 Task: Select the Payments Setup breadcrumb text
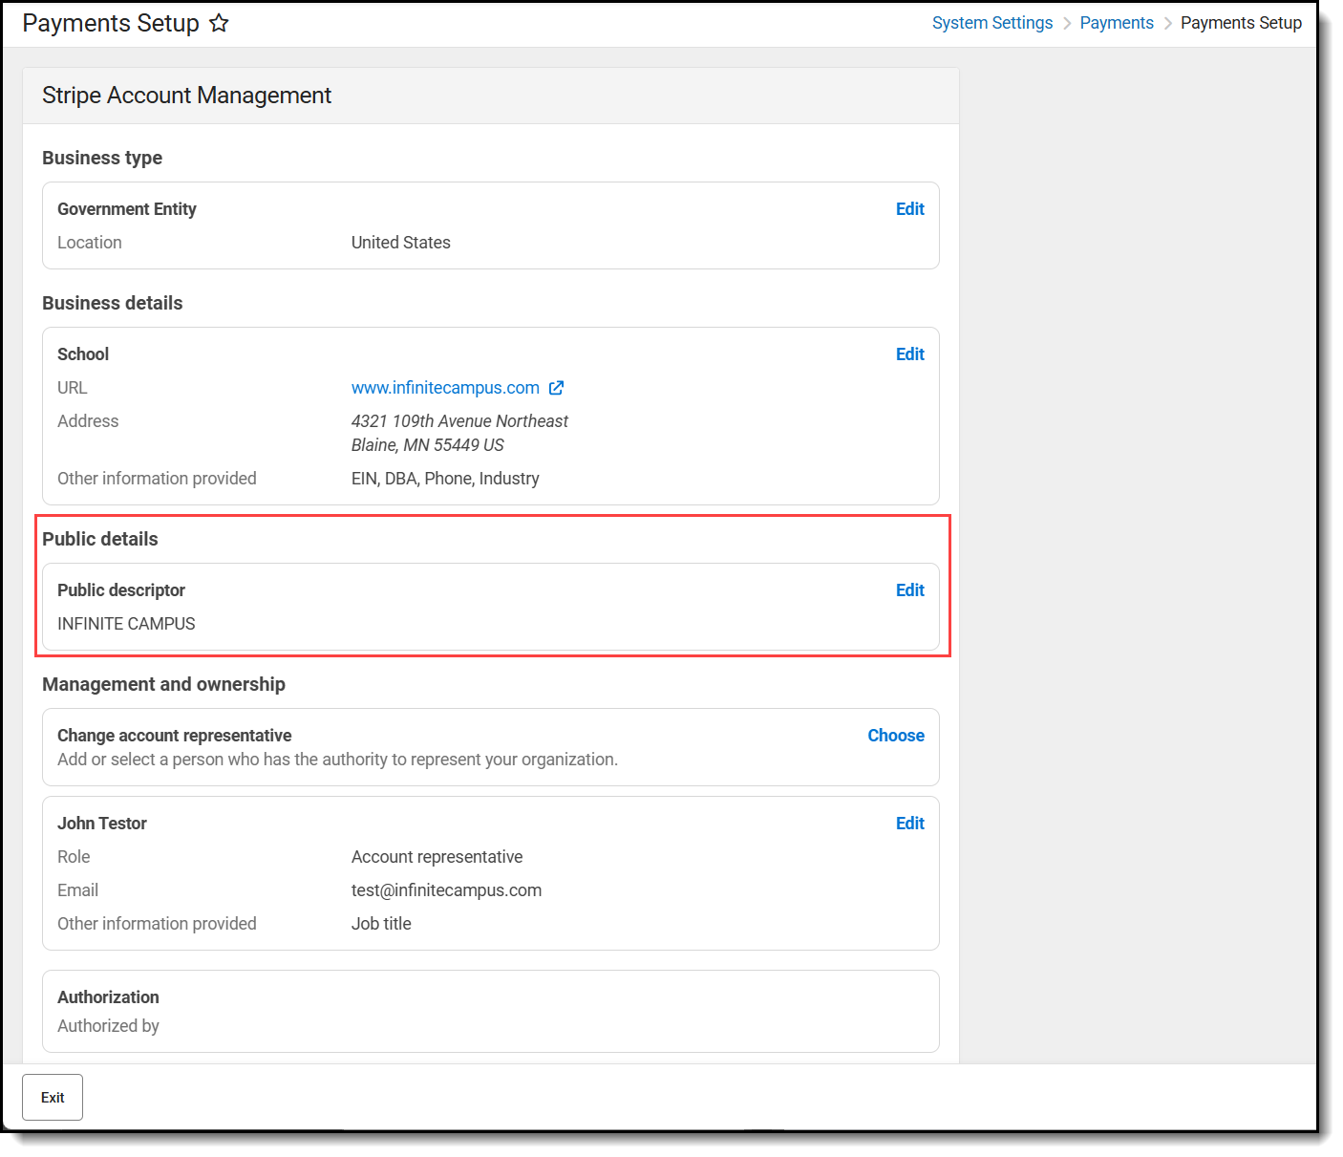coord(1241,23)
